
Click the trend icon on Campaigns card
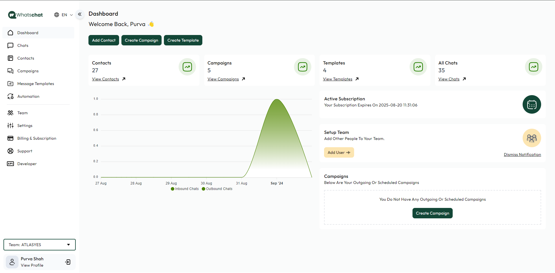303,67
